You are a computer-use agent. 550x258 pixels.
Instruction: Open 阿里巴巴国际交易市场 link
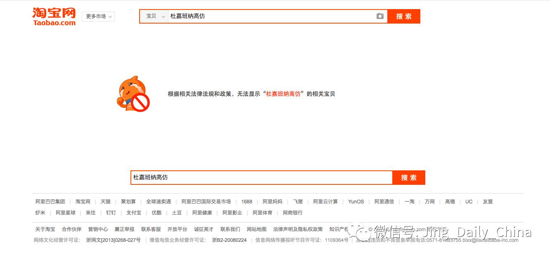[206, 202]
